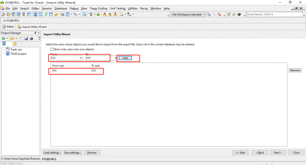Select the SYS@ORCL connection tab
306x165 pixels.
(x=11, y=20)
